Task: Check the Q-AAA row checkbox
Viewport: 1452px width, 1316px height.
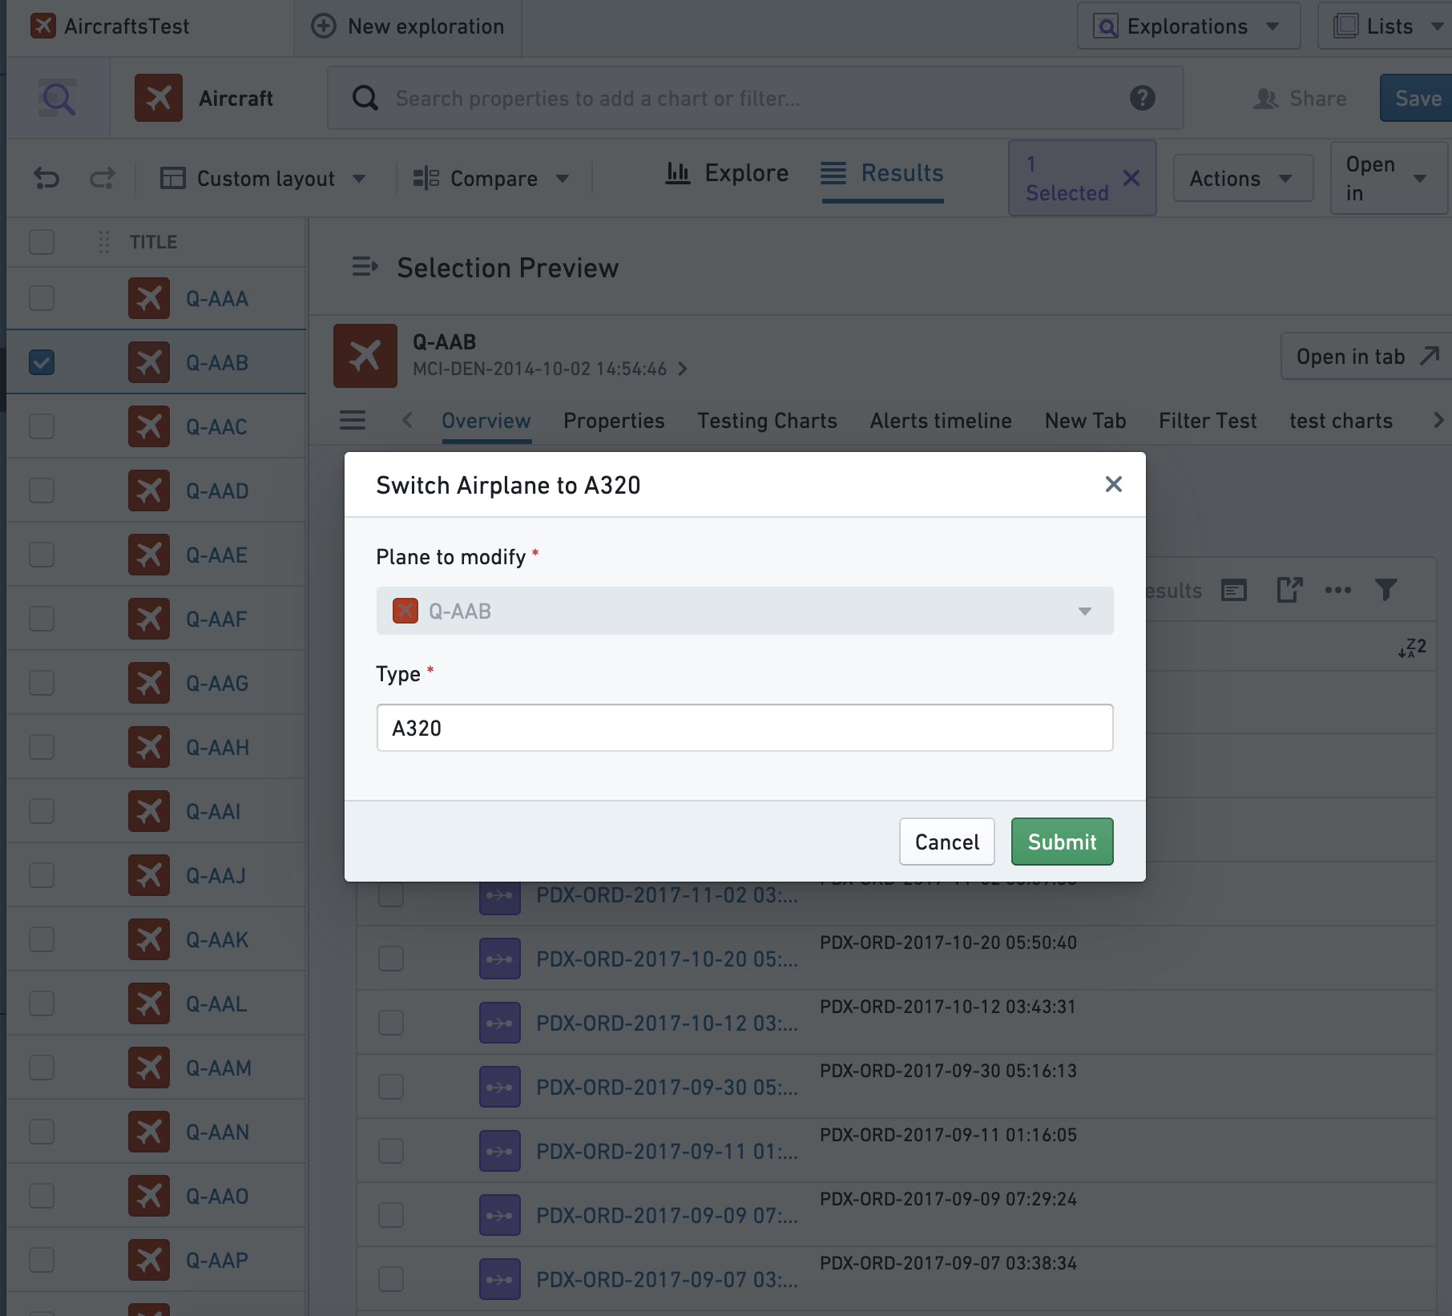Action: [42, 298]
